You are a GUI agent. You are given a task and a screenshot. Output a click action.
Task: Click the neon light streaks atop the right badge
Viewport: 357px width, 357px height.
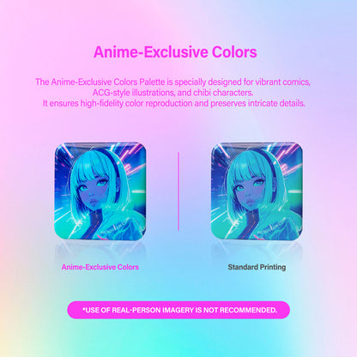(287, 156)
